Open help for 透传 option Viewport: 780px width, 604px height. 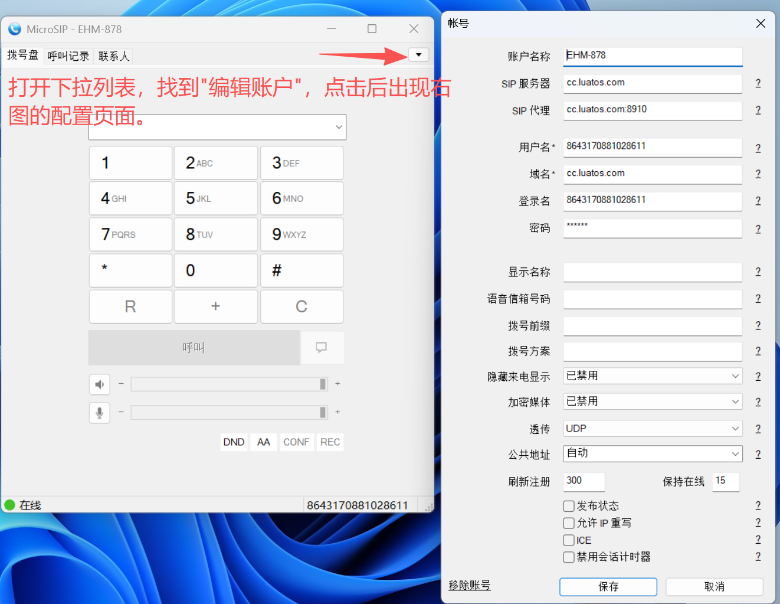(758, 429)
